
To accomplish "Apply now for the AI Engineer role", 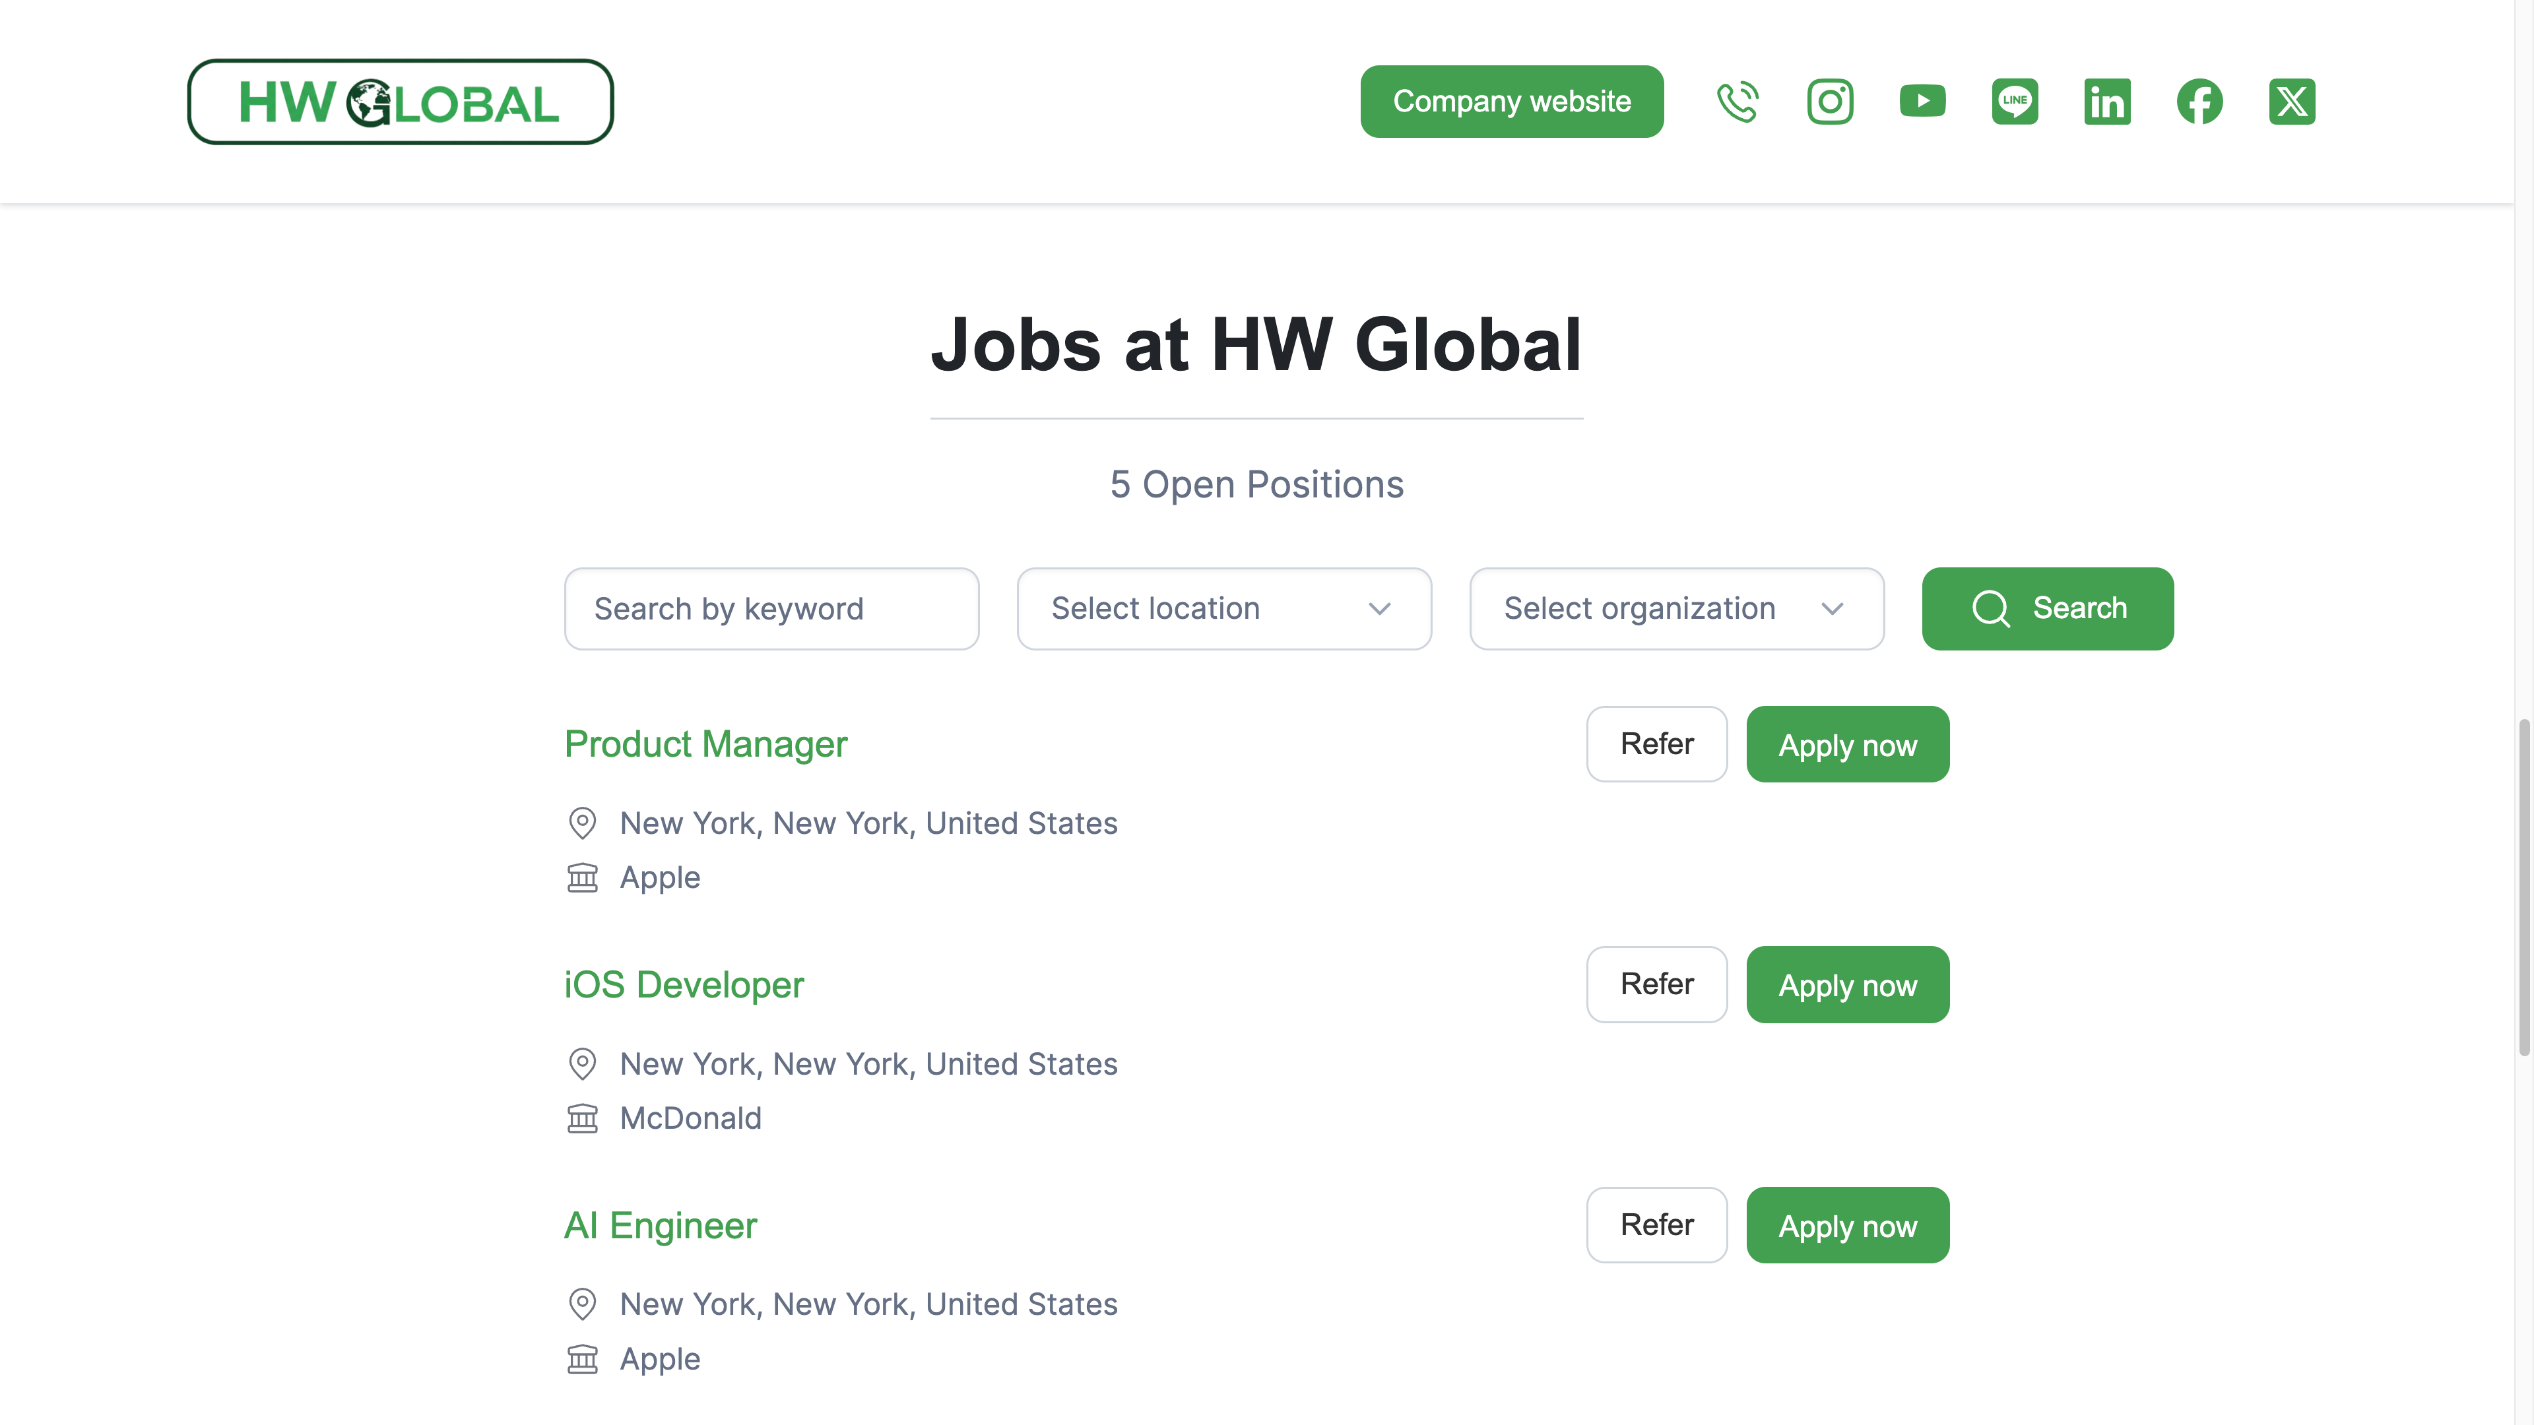I will (1846, 1225).
